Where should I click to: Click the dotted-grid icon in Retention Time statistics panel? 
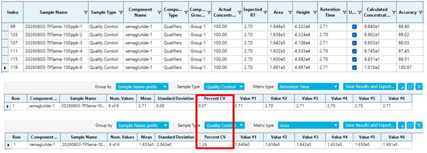pyautogui.click(x=410, y=87)
